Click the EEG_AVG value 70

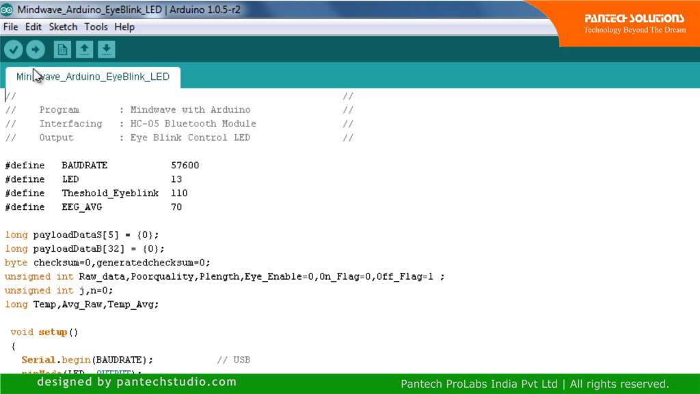[x=176, y=207]
